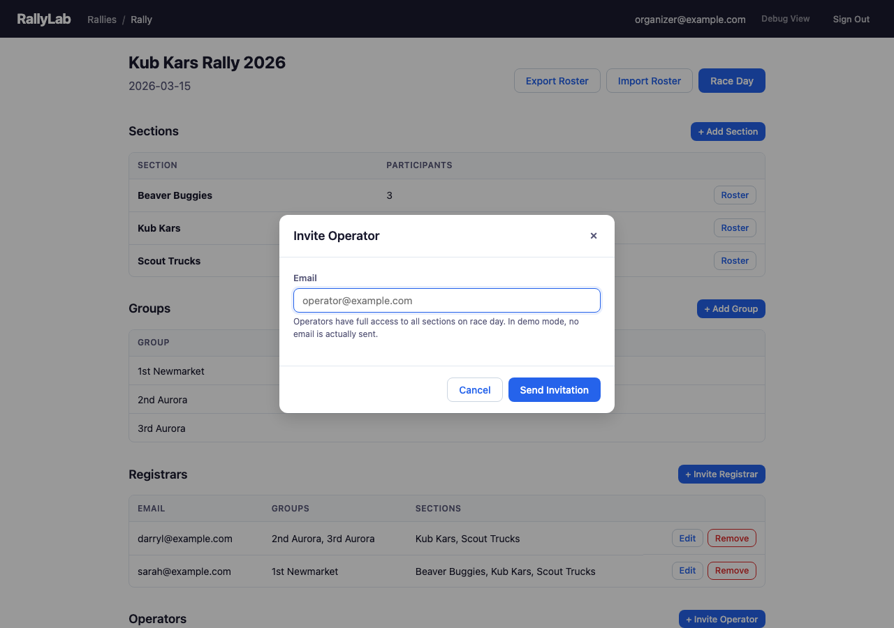This screenshot has height=628, width=894.
Task: Click Invite Operator button on page
Action: pos(721,619)
